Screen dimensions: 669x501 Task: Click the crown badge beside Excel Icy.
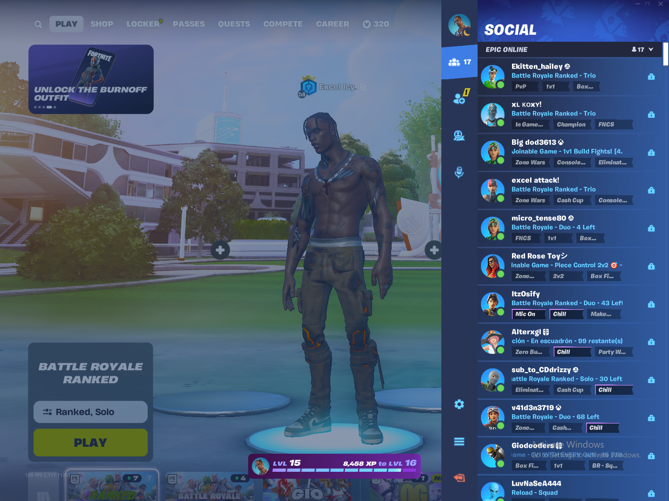[x=308, y=87]
